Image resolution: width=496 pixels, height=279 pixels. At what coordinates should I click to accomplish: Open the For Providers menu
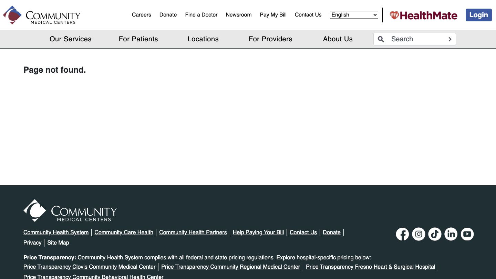(270, 39)
